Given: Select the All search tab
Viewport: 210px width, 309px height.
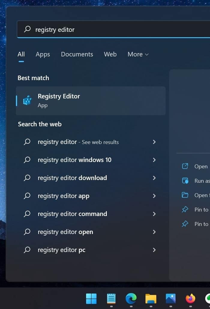Looking at the screenshot, I should click(x=21, y=54).
